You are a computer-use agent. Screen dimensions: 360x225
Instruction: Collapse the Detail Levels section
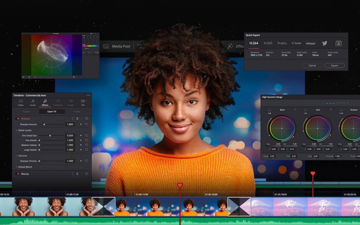click(x=17, y=130)
